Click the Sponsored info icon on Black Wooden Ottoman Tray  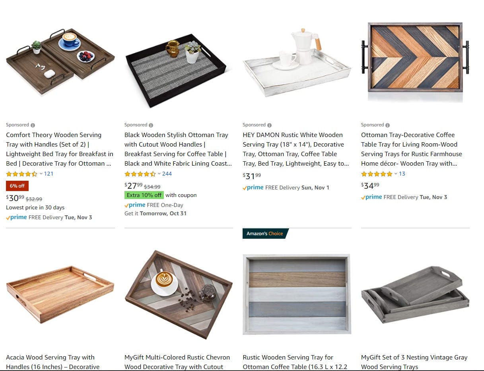(x=151, y=125)
